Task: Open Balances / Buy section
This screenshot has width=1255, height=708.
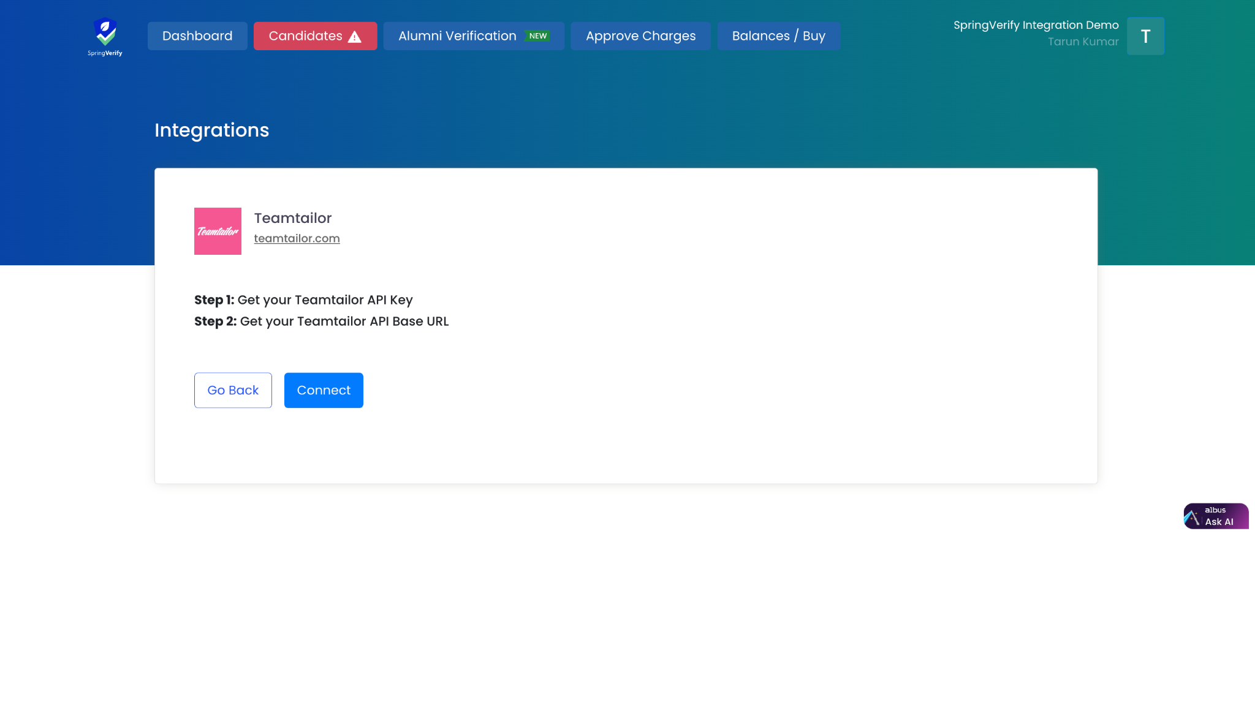Action: [x=779, y=36]
